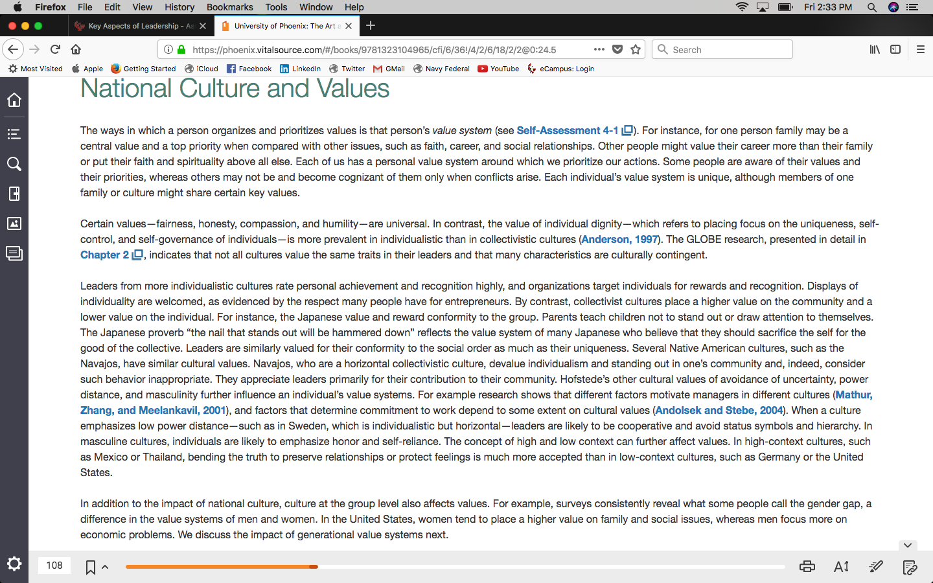Open the table of contents list icon
This screenshot has height=583, width=933.
click(x=14, y=134)
